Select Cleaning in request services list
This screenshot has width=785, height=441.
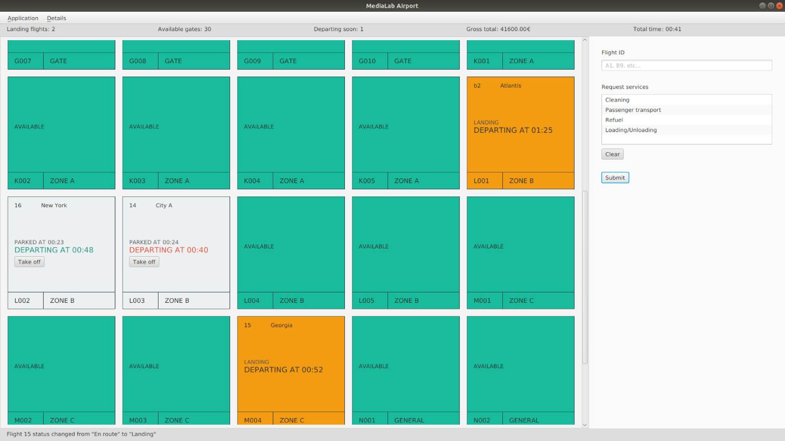coord(686,100)
